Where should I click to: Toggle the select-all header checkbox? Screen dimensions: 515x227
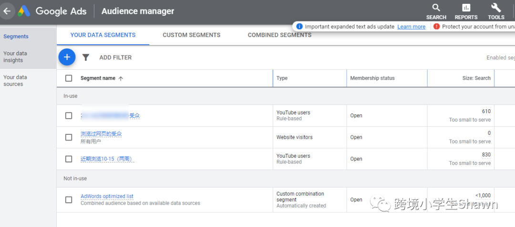[69, 78]
